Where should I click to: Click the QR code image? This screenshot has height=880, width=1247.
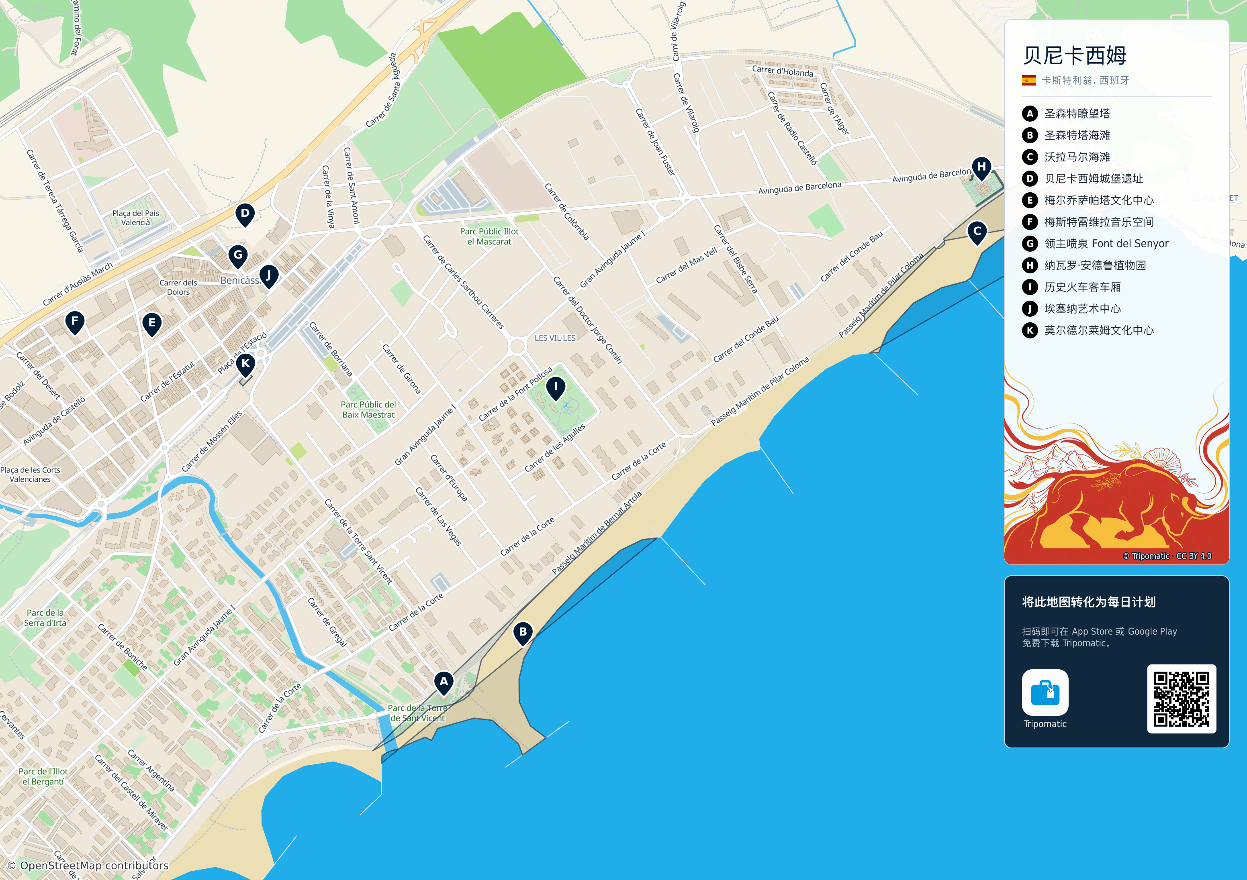[1181, 699]
